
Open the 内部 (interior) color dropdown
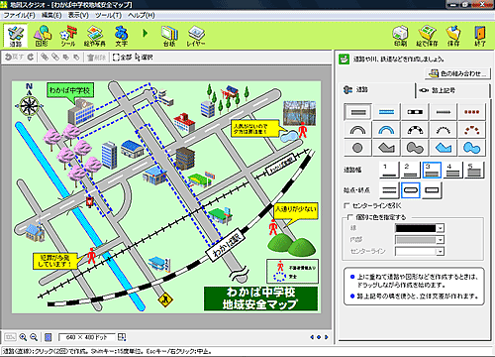click(x=441, y=240)
